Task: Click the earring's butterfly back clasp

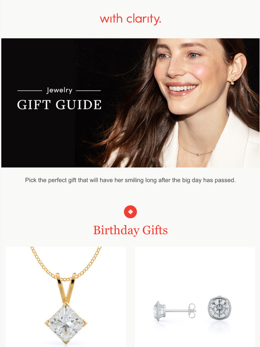Action: [192, 311]
